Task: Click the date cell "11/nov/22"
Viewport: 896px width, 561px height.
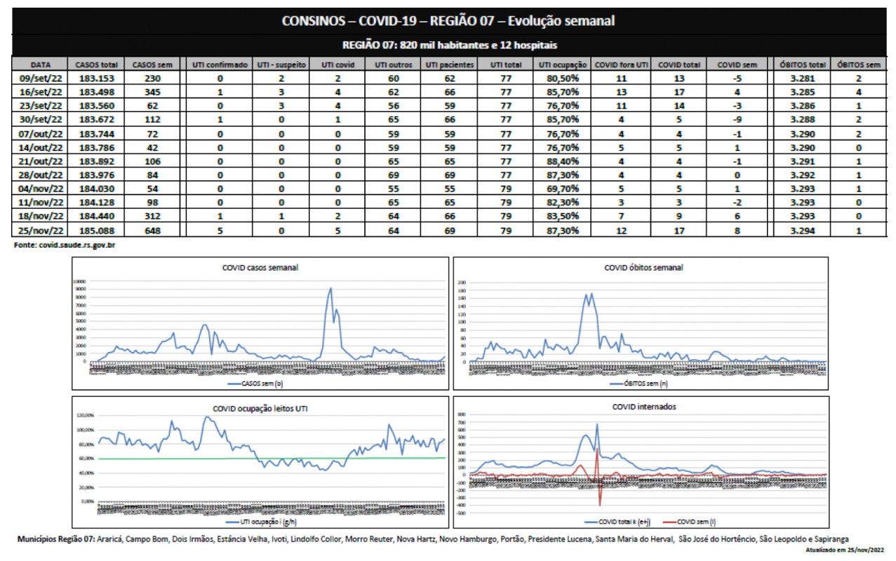Action: coord(41,203)
